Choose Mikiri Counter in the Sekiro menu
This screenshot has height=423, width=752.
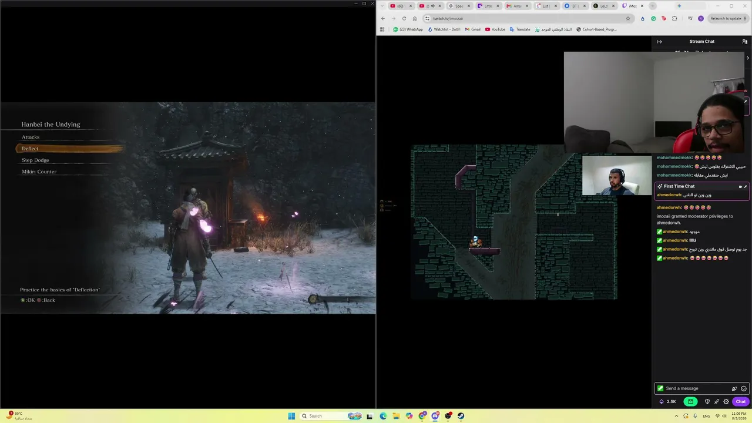[39, 172]
